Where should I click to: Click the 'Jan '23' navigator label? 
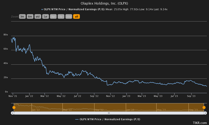(x=130, y=110)
